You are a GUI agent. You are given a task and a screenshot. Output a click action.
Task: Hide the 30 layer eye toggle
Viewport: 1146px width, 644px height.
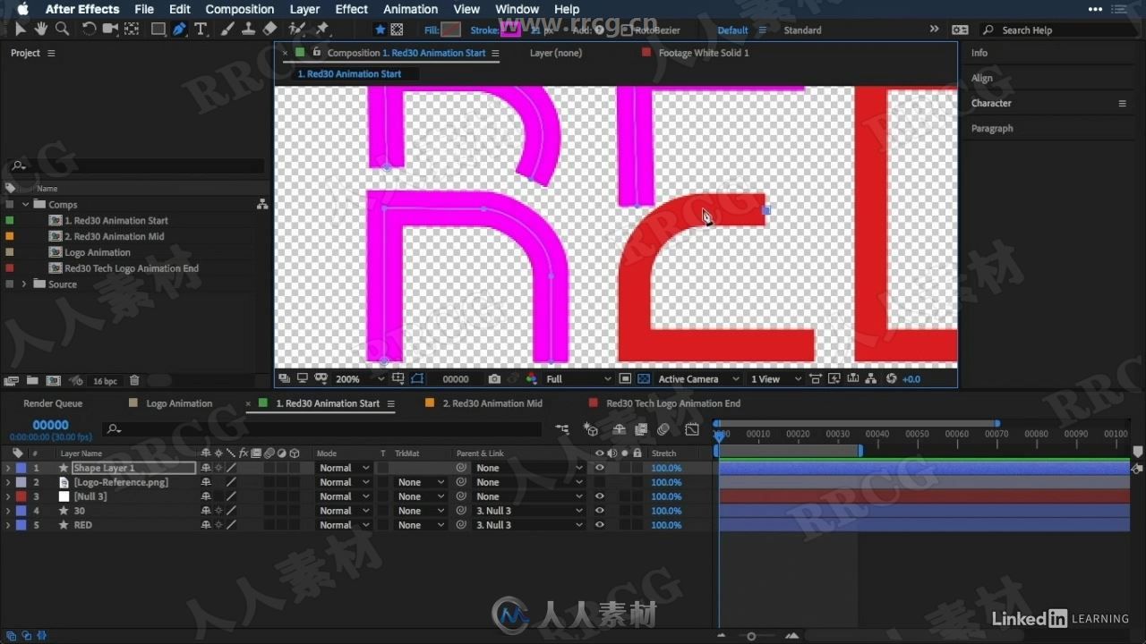600,511
